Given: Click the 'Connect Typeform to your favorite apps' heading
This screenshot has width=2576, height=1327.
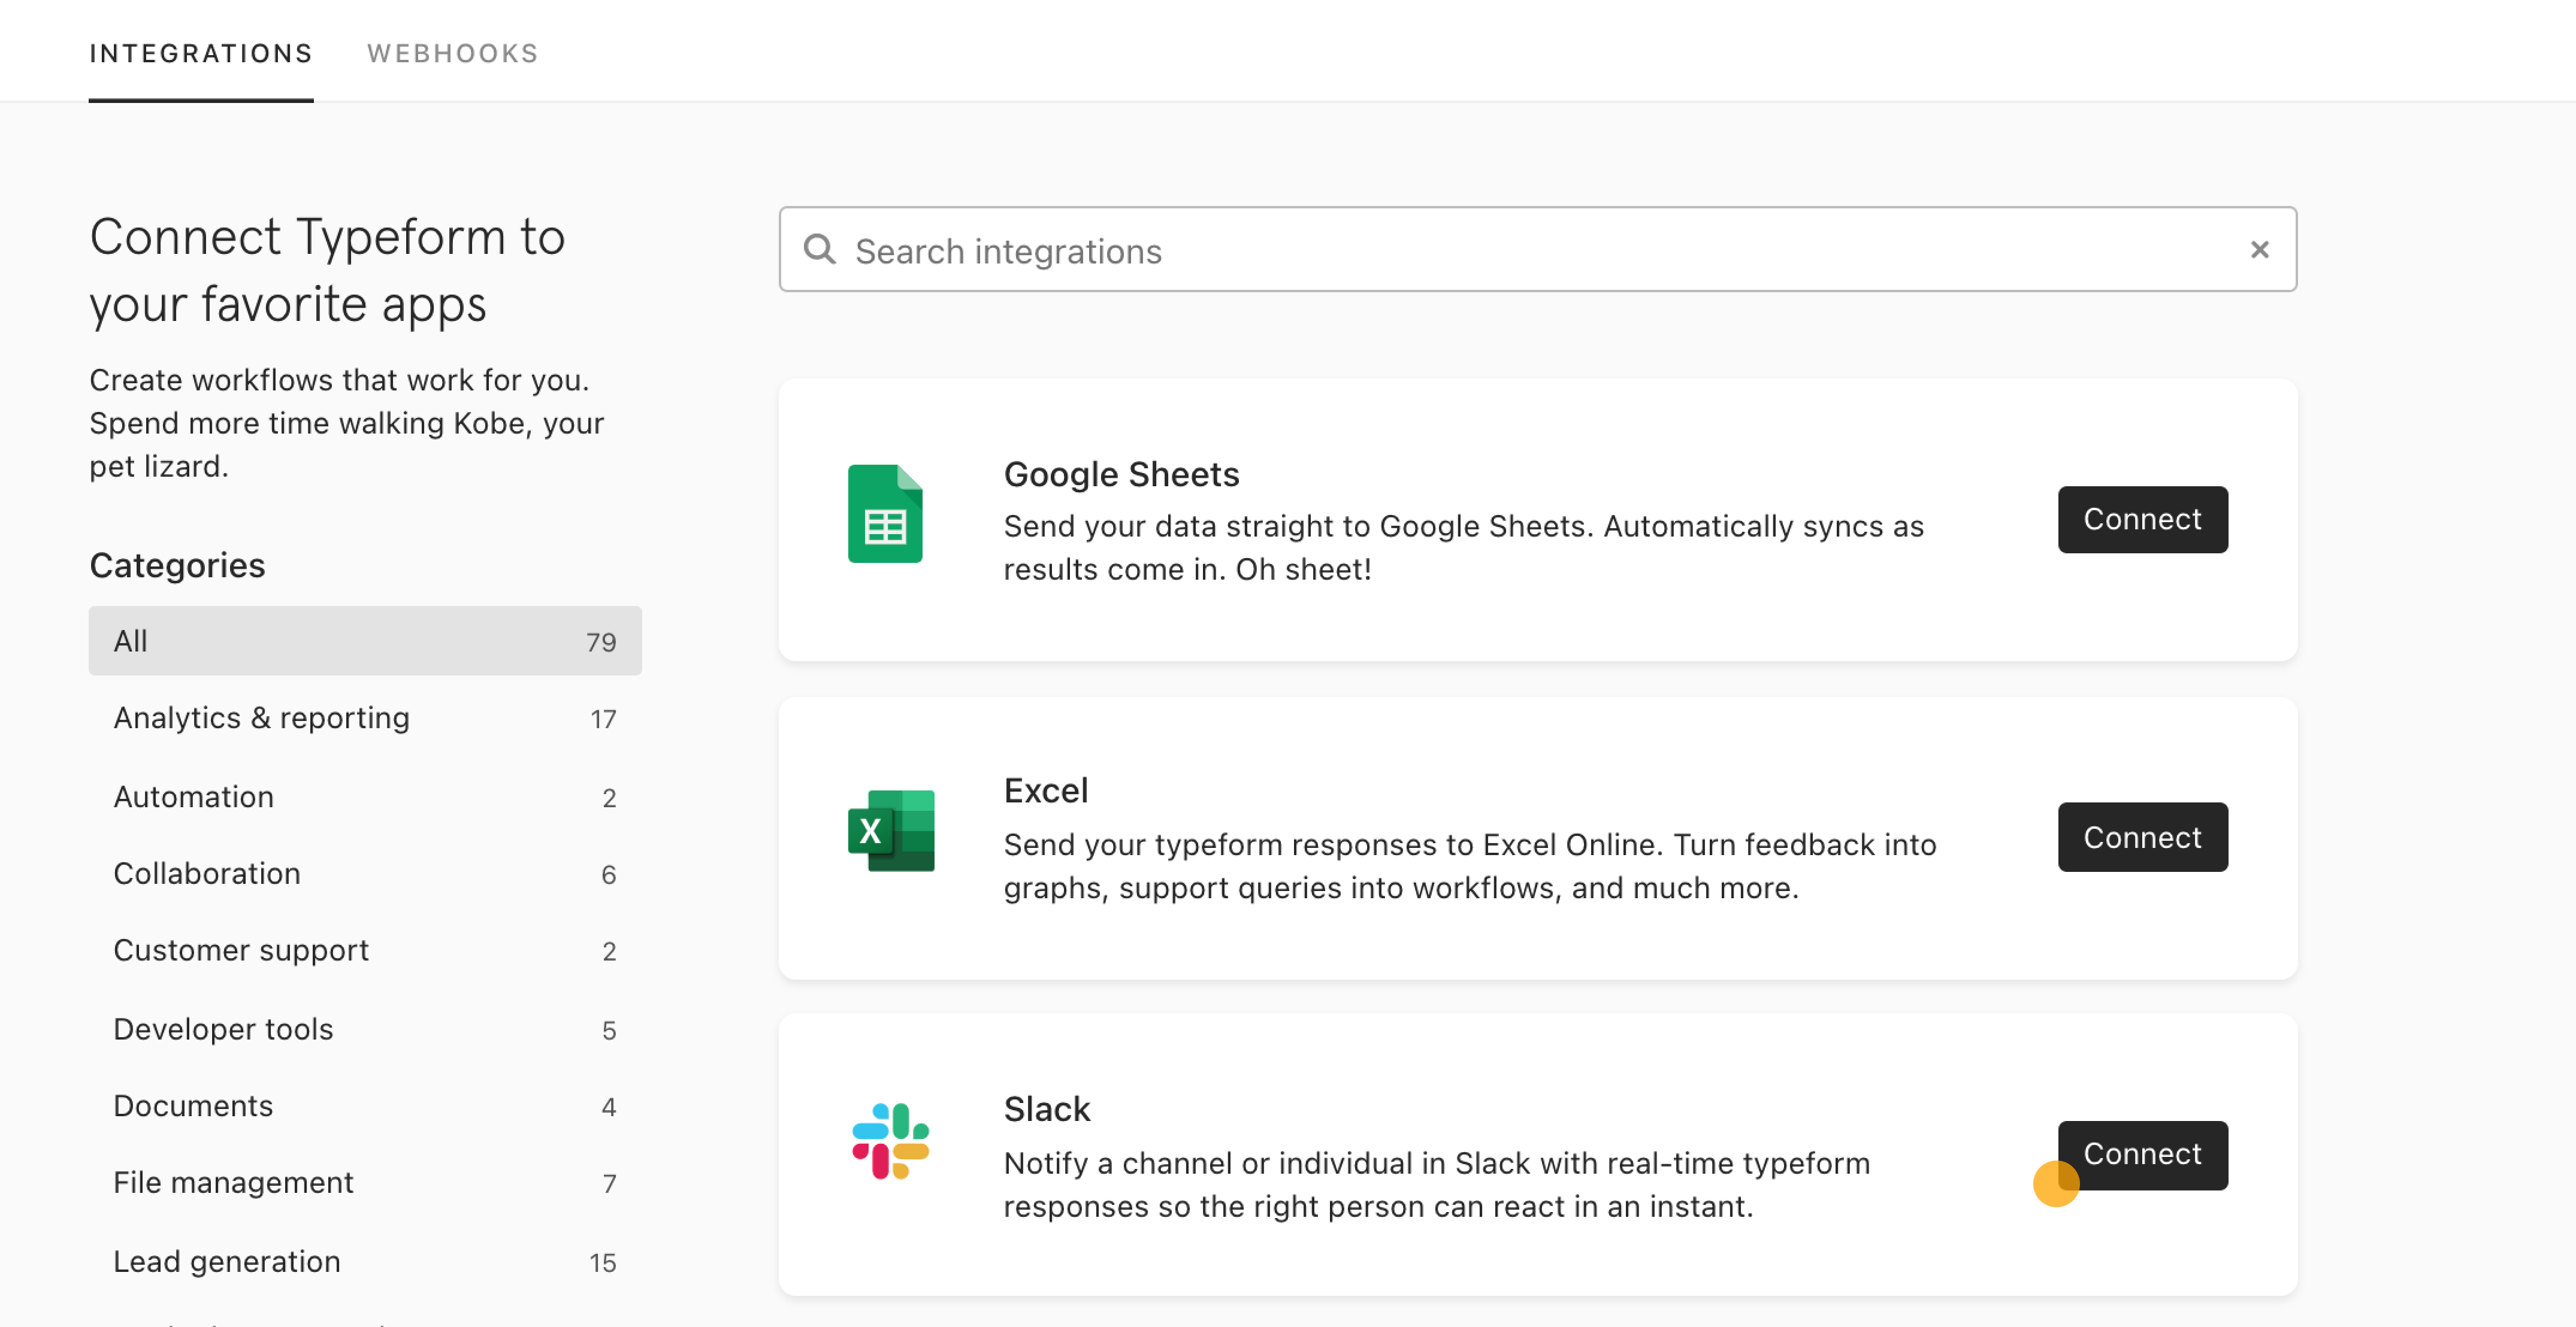Looking at the screenshot, I should point(327,271).
